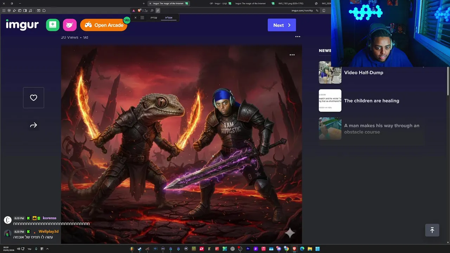Viewport: 450px width, 253px height.
Task: Open The children are healing post
Action: point(372,100)
